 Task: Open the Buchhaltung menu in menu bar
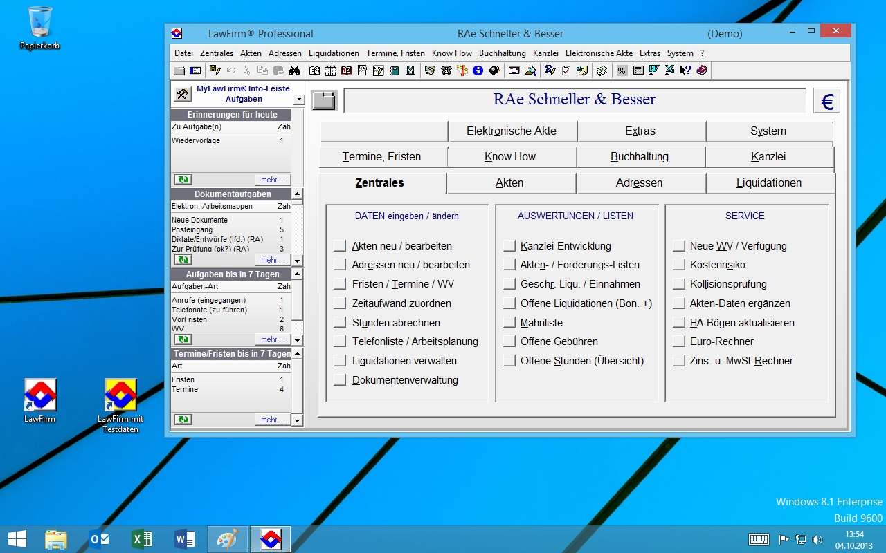coord(502,53)
